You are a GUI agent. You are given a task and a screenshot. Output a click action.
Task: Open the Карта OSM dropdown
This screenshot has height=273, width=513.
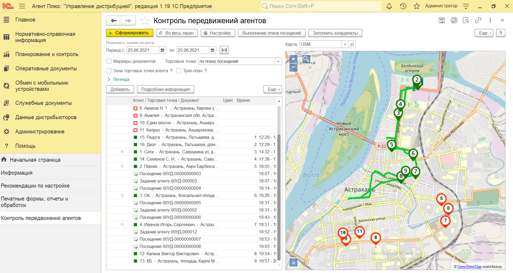[345, 44]
